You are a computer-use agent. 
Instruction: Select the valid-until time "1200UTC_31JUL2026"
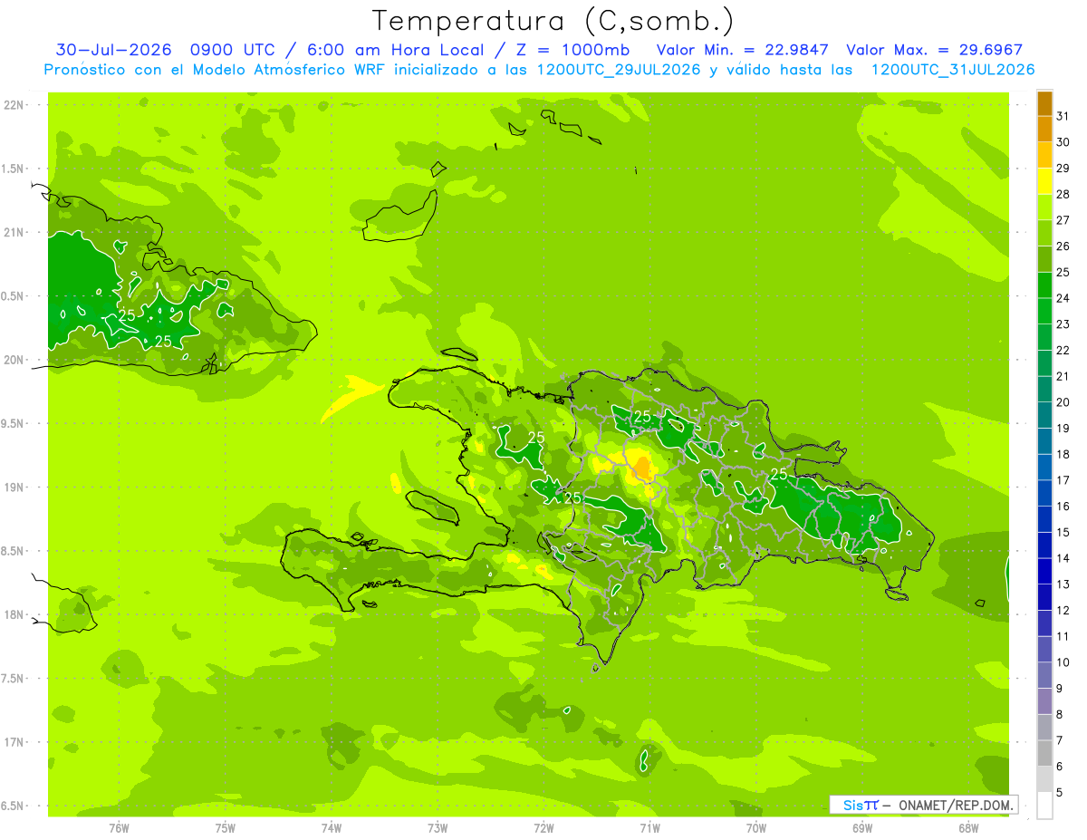[953, 70]
